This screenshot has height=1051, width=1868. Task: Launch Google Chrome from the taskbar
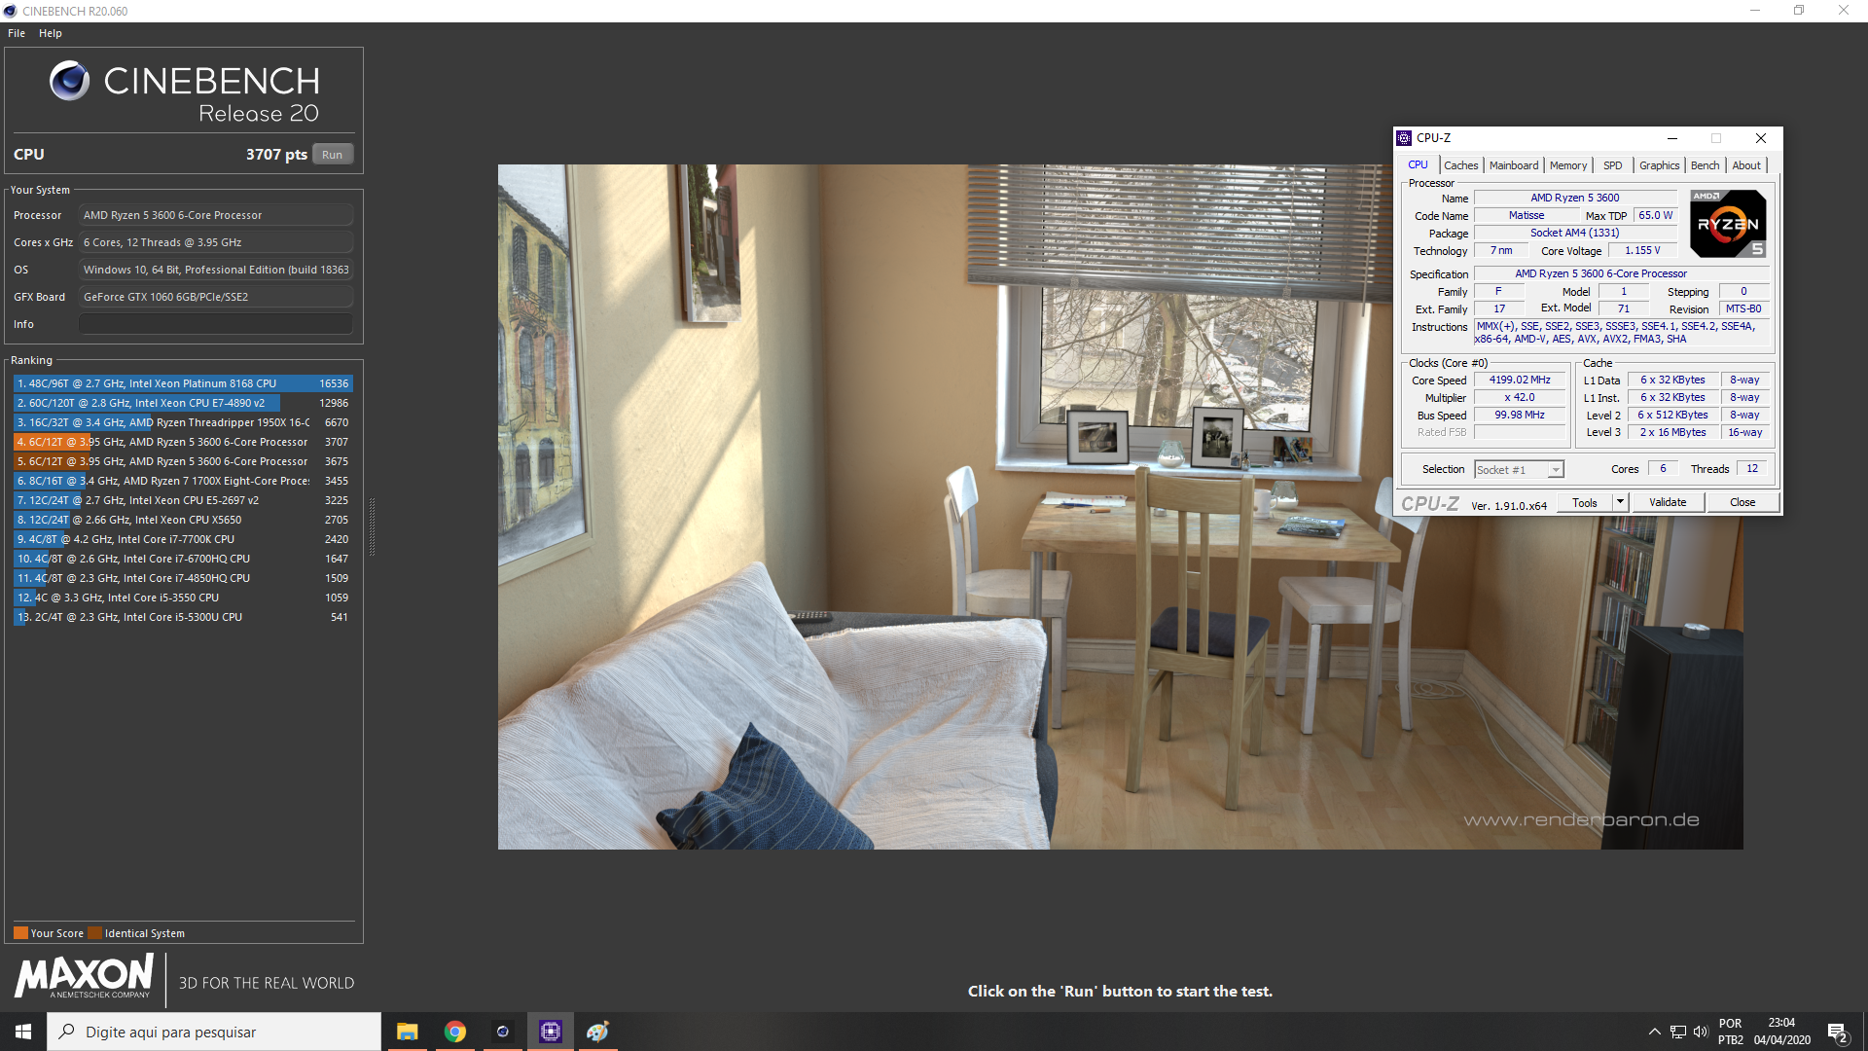[455, 1032]
